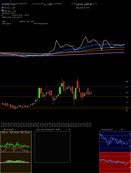Click the magenta 200 Day EMA legend swatch
Screen dimensions: 131x173
pos(3,10)
